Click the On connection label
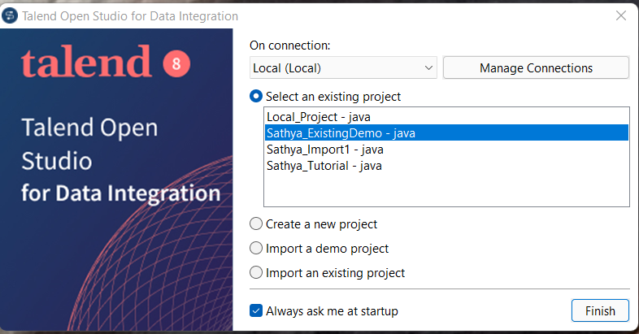 291,46
